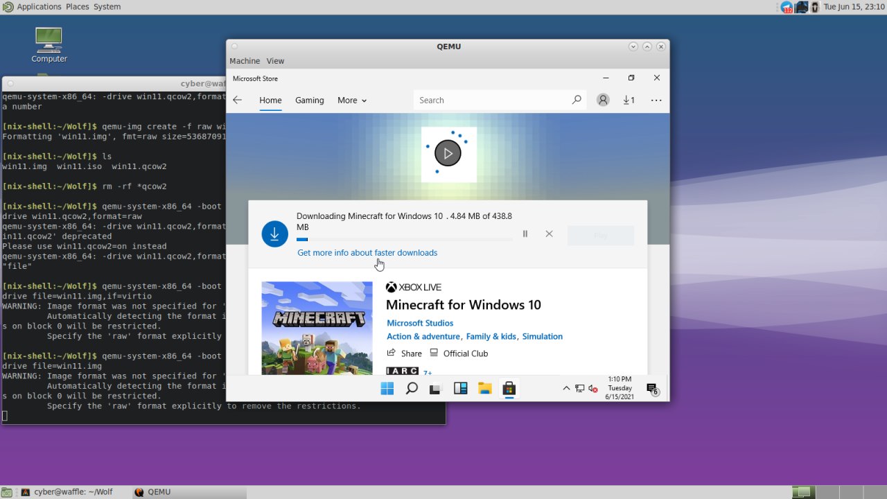This screenshot has height=499, width=887.
Task: Open the Family & kids category link
Action: coord(491,336)
